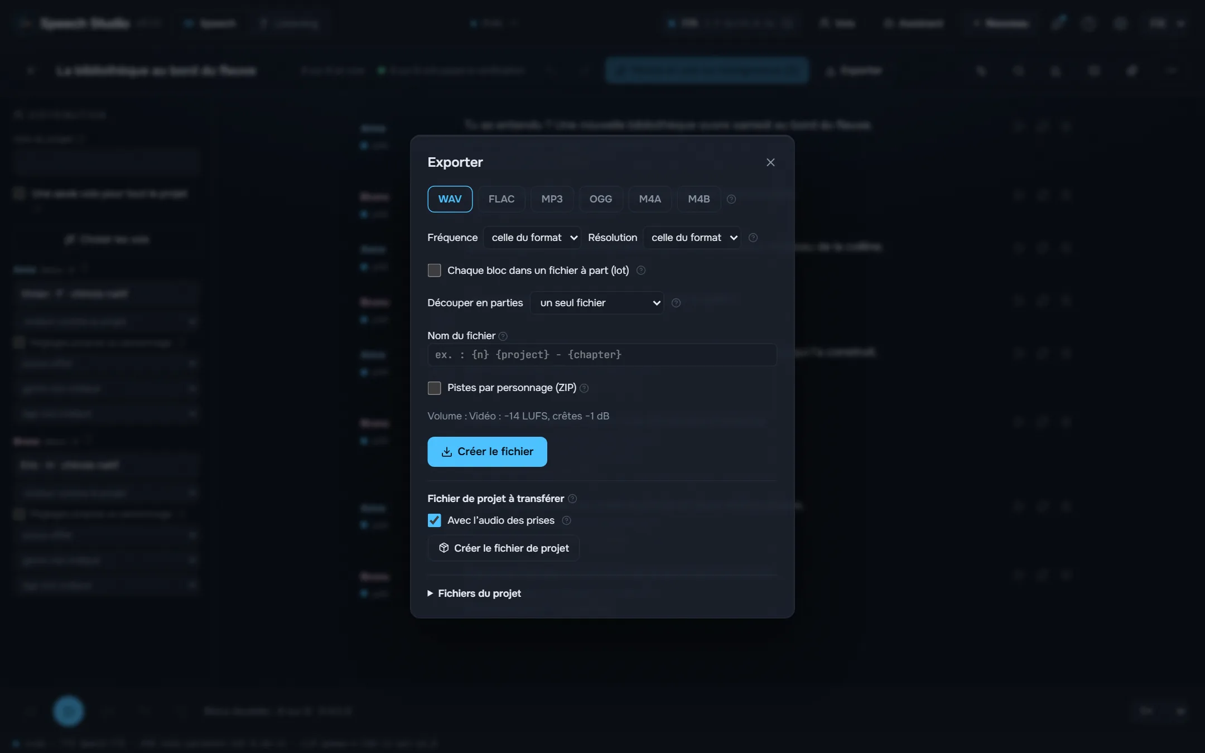Click Créer le fichier de projet
The height and width of the screenshot is (753, 1205).
[503, 548]
